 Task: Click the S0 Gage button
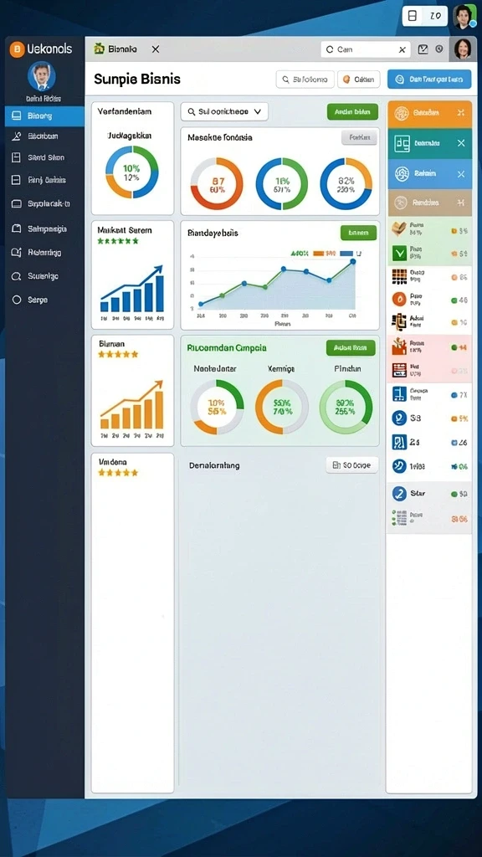(x=352, y=465)
